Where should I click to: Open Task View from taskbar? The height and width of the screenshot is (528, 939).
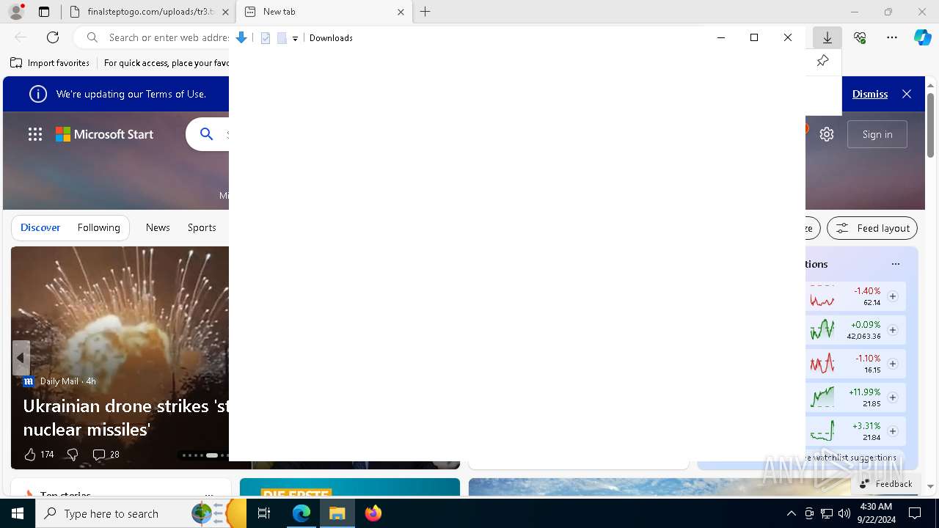tap(264, 513)
